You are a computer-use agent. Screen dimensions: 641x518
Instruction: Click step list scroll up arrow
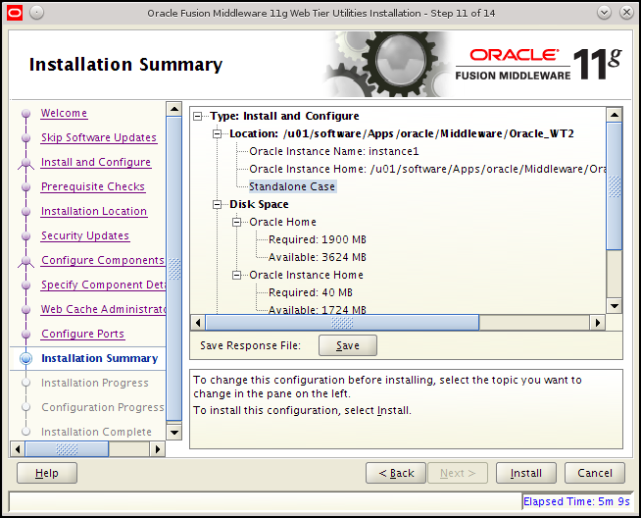click(174, 109)
